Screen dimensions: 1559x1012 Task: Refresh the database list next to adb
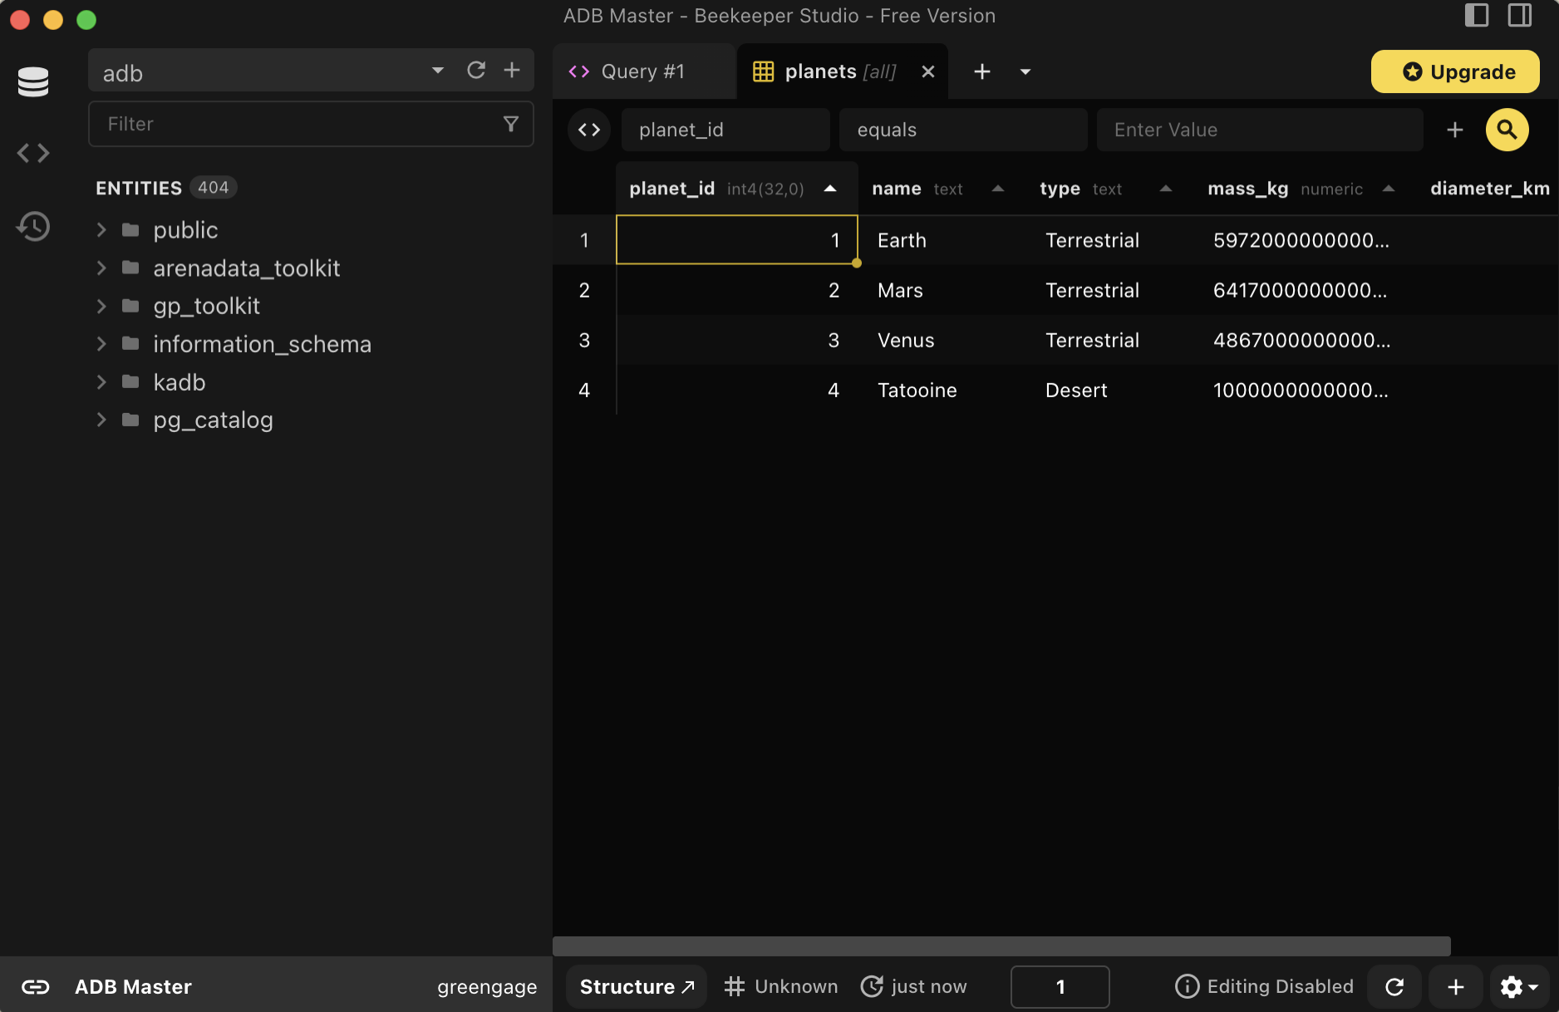(x=476, y=71)
